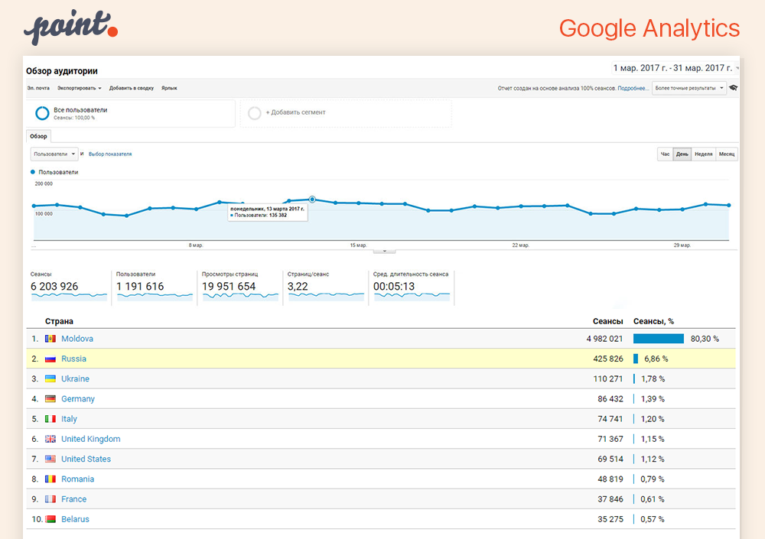Viewport: 765px width, 539px height.
Task: Click the Выбор показателя link
Action: [110, 154]
